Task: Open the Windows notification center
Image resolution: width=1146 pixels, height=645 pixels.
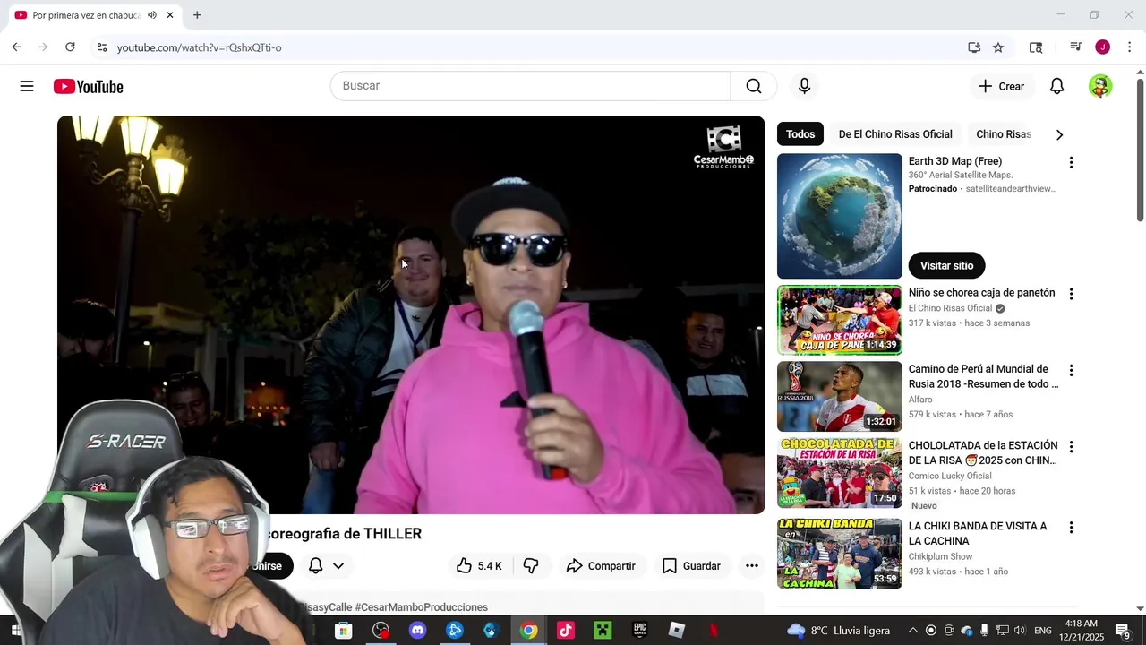Action: (x=1123, y=631)
